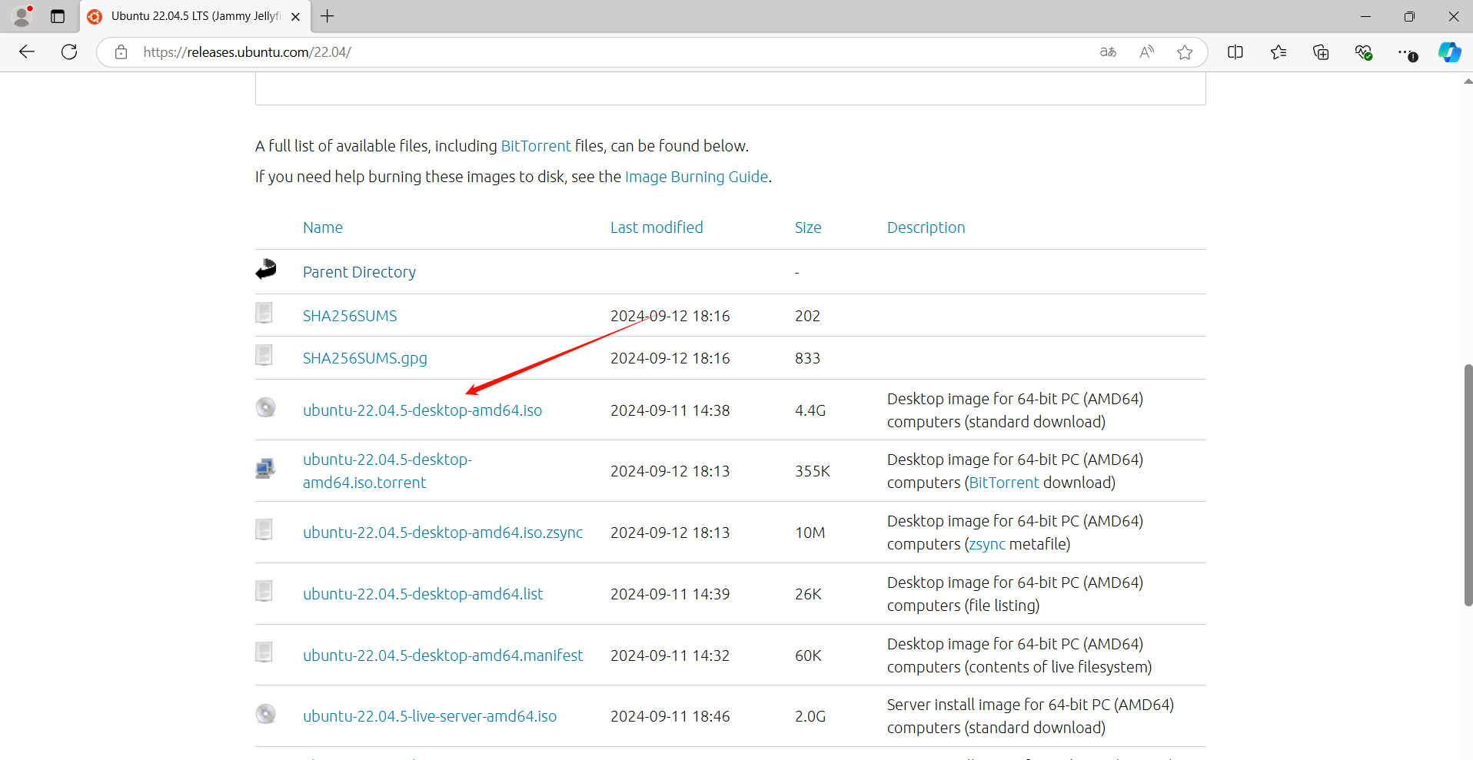Download ubuntu-22.04.5-desktop-amd64.iso

[422, 410]
